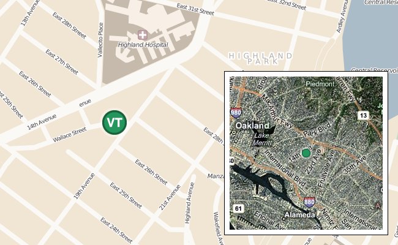Click the HIGHLAND PARK neighborhood label
Screen dimensions: 398x245
pyautogui.click(x=260, y=59)
